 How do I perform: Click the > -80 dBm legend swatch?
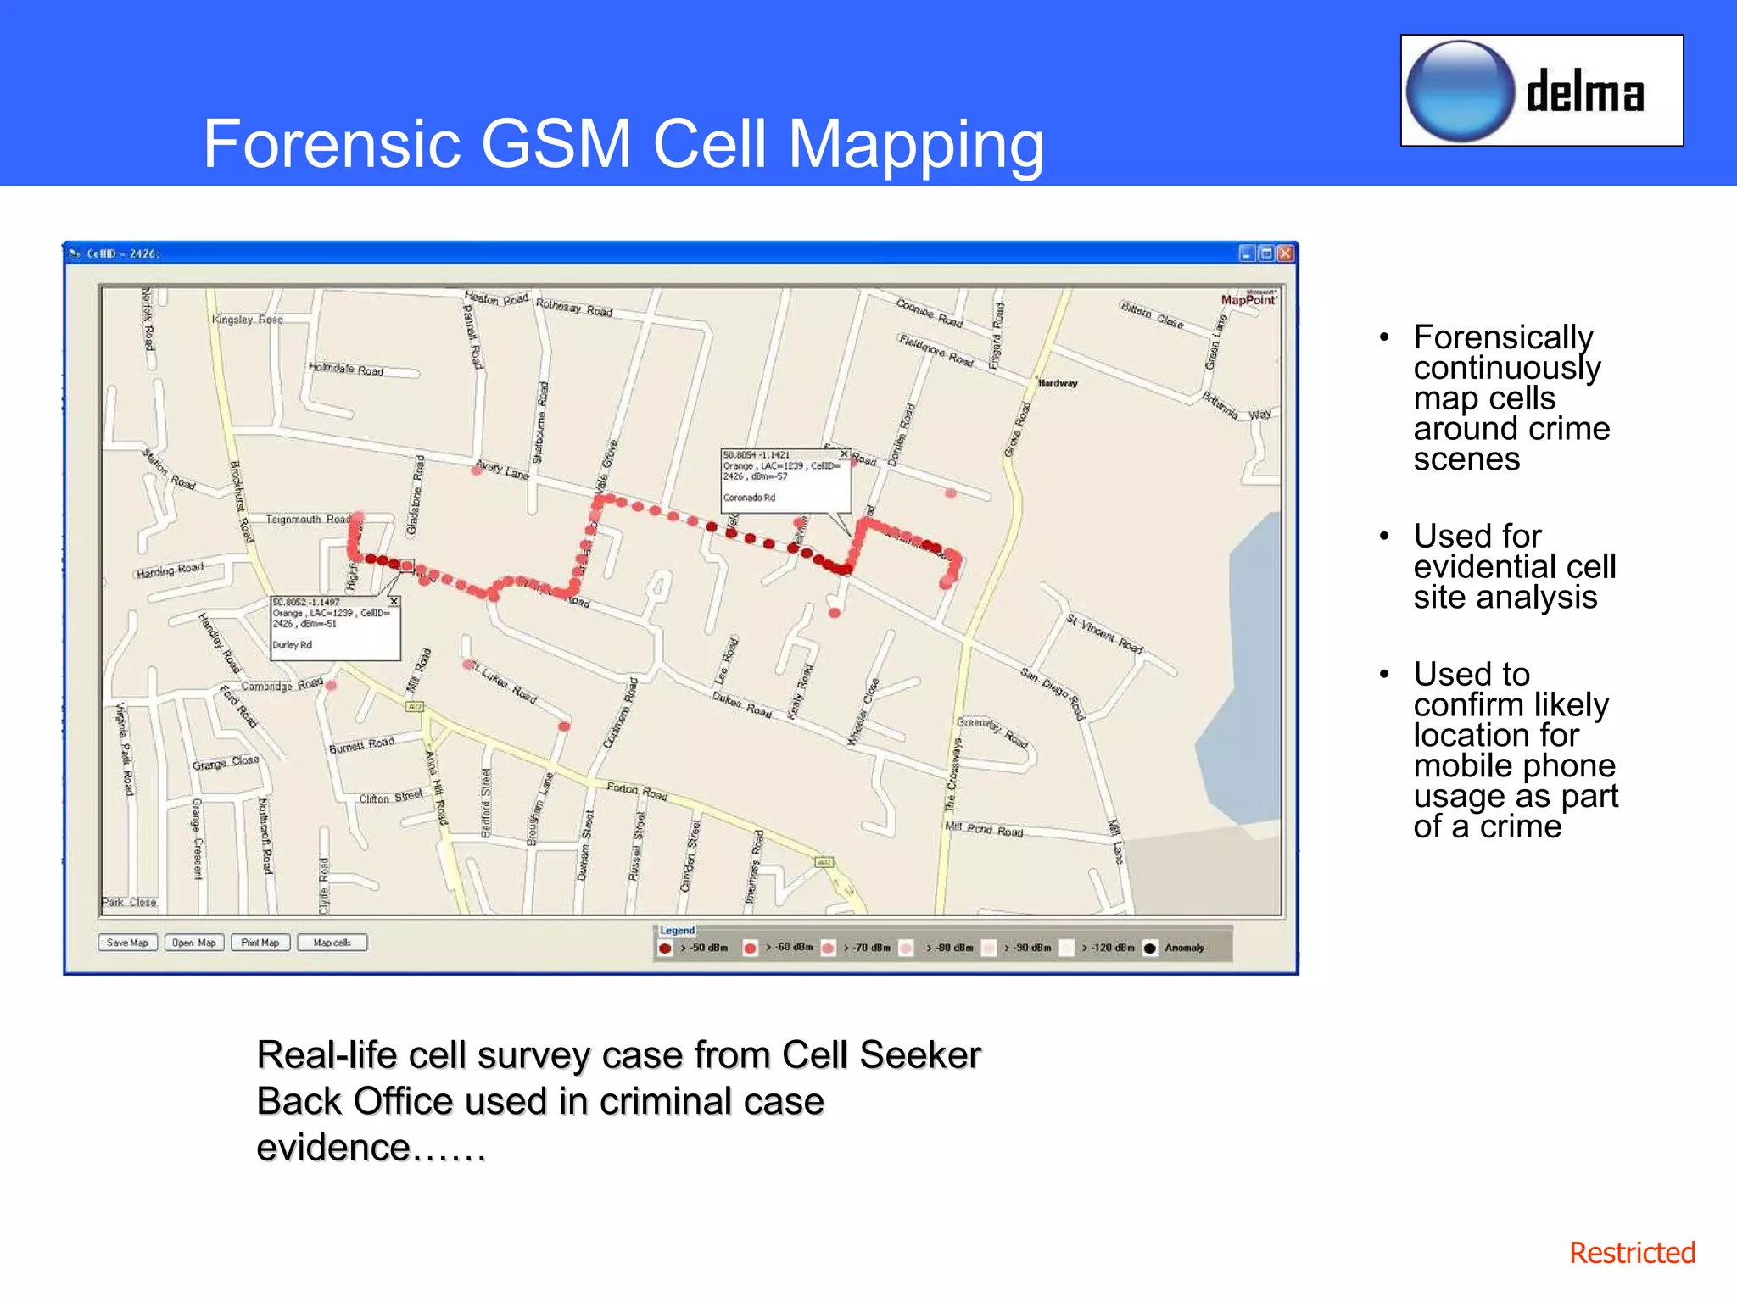[x=906, y=948]
